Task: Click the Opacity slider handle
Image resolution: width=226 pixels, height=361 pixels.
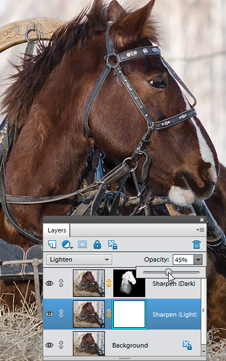Action: [169, 272]
